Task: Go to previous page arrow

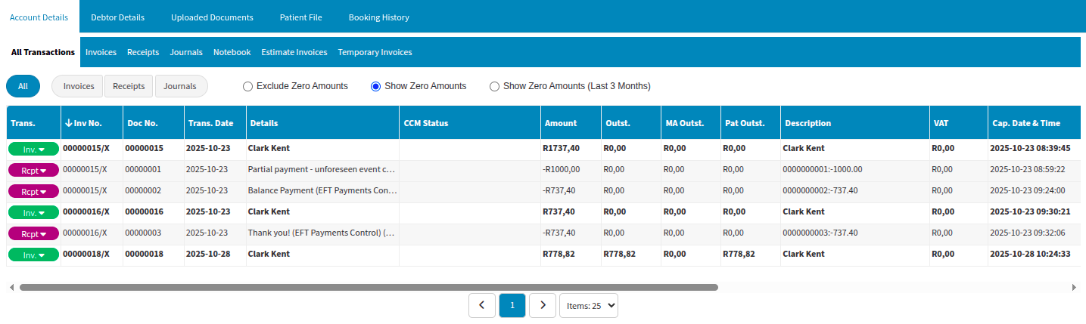Action: click(x=482, y=305)
